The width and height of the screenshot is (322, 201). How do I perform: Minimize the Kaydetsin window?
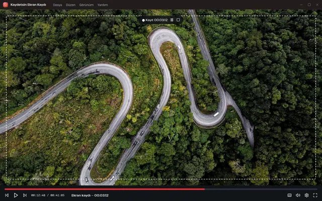(x=301, y=5)
